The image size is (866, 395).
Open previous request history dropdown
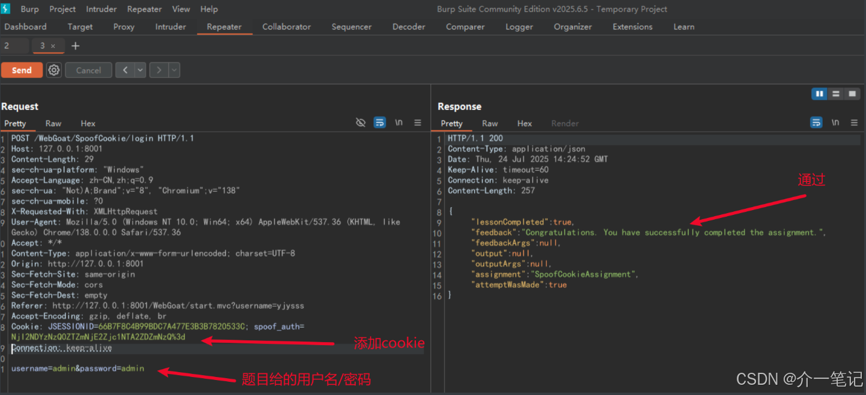tap(140, 70)
